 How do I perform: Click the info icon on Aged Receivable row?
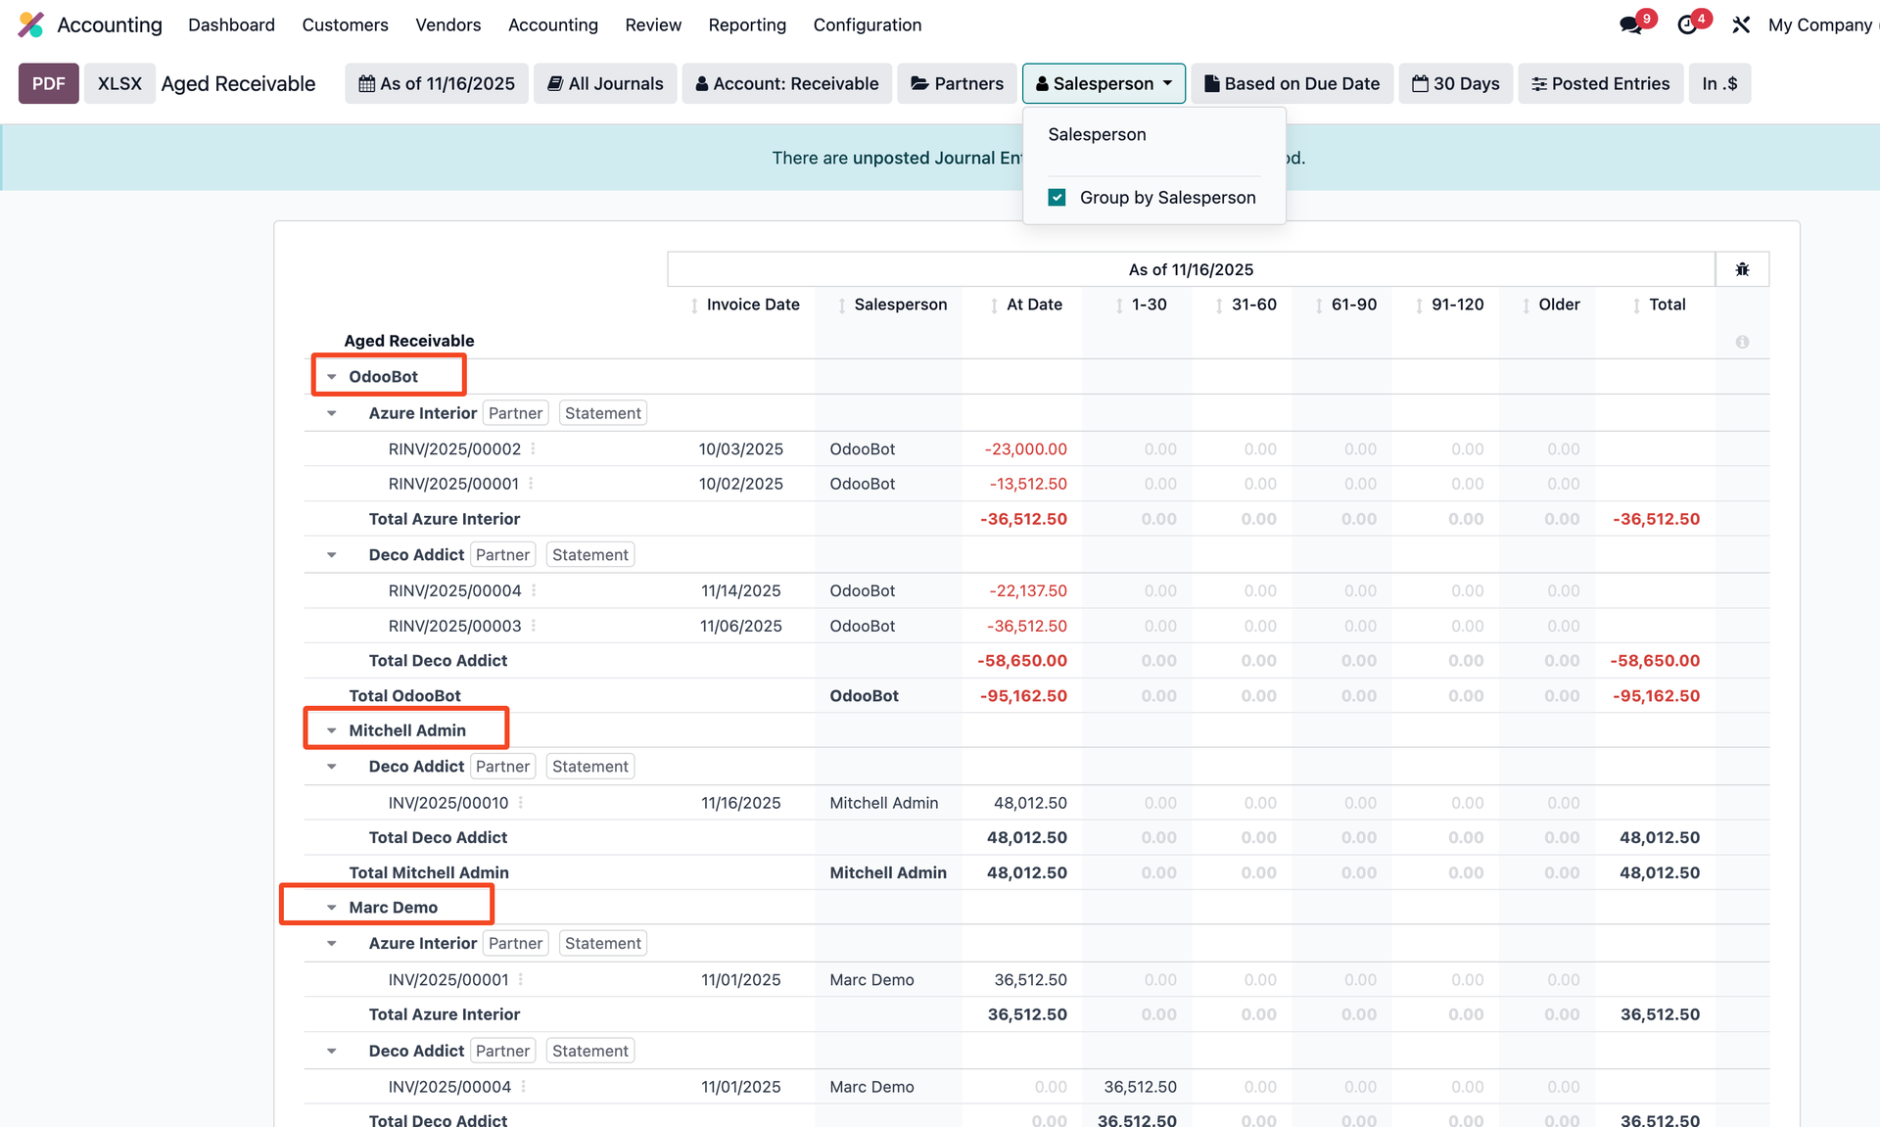tap(1742, 342)
